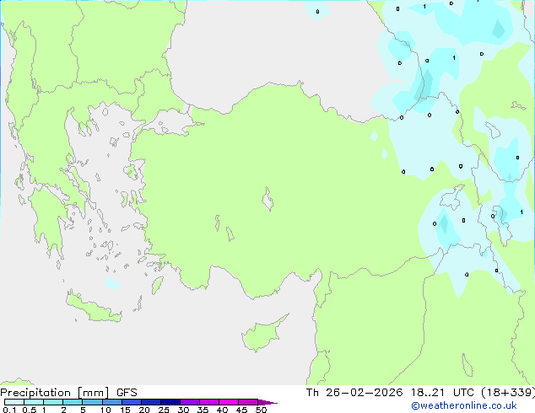This screenshot has height=413, width=535.
Task: Select the 0.5–1 mm legend color box
Action: click(x=34, y=402)
